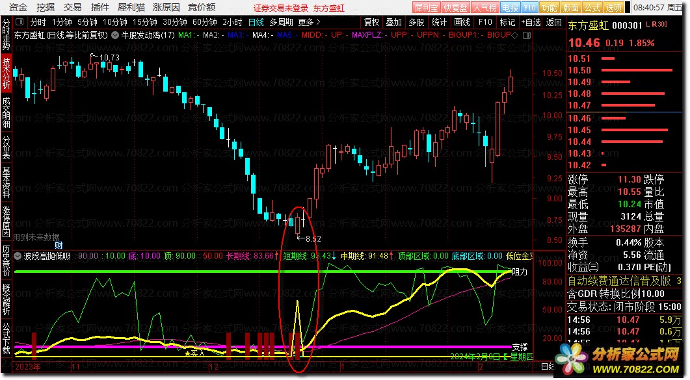Open the 分价表 side tab
The height and width of the screenshot is (380, 690).
click(6, 147)
